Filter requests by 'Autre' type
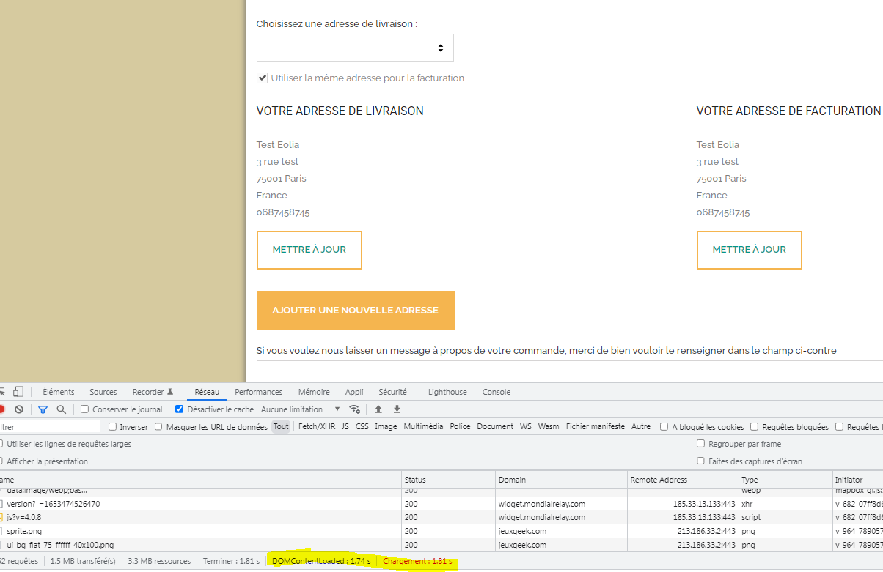This screenshot has width=883, height=572. (641, 426)
